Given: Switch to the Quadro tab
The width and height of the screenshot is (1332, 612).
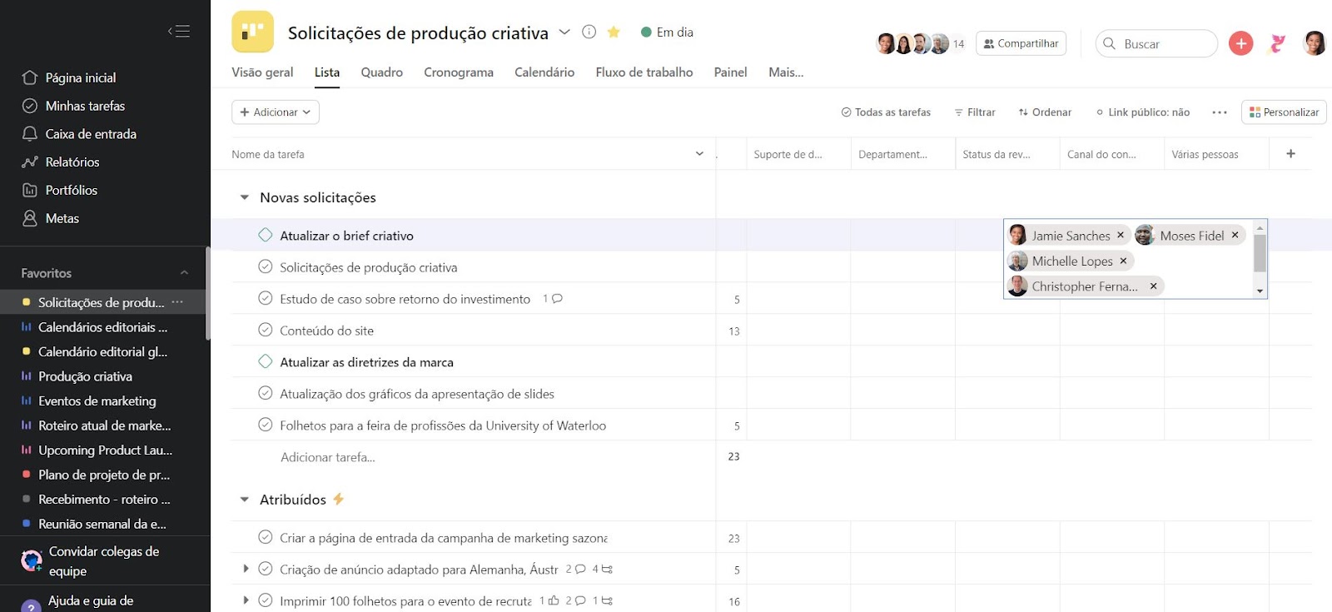Looking at the screenshot, I should pos(381,72).
